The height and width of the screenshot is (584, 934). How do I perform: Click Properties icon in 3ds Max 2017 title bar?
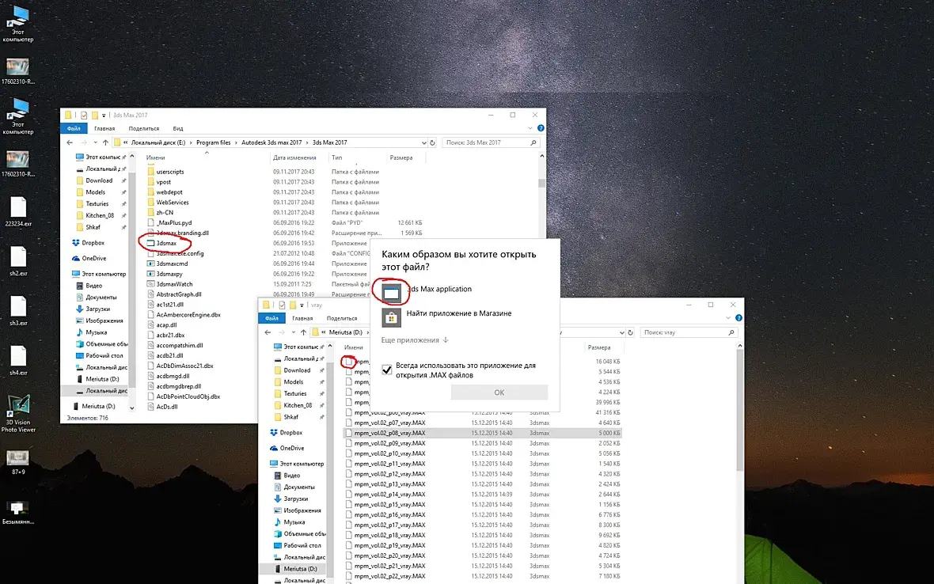point(84,115)
